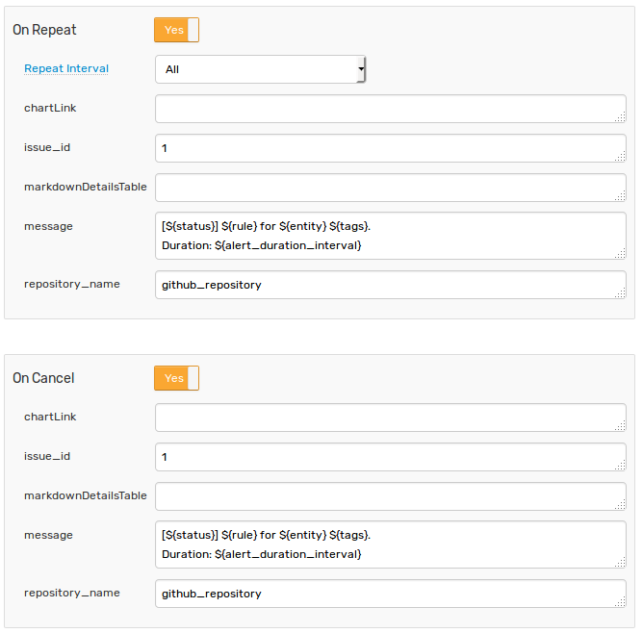Click resize grip of On Repeat issue_id field

[621, 157]
